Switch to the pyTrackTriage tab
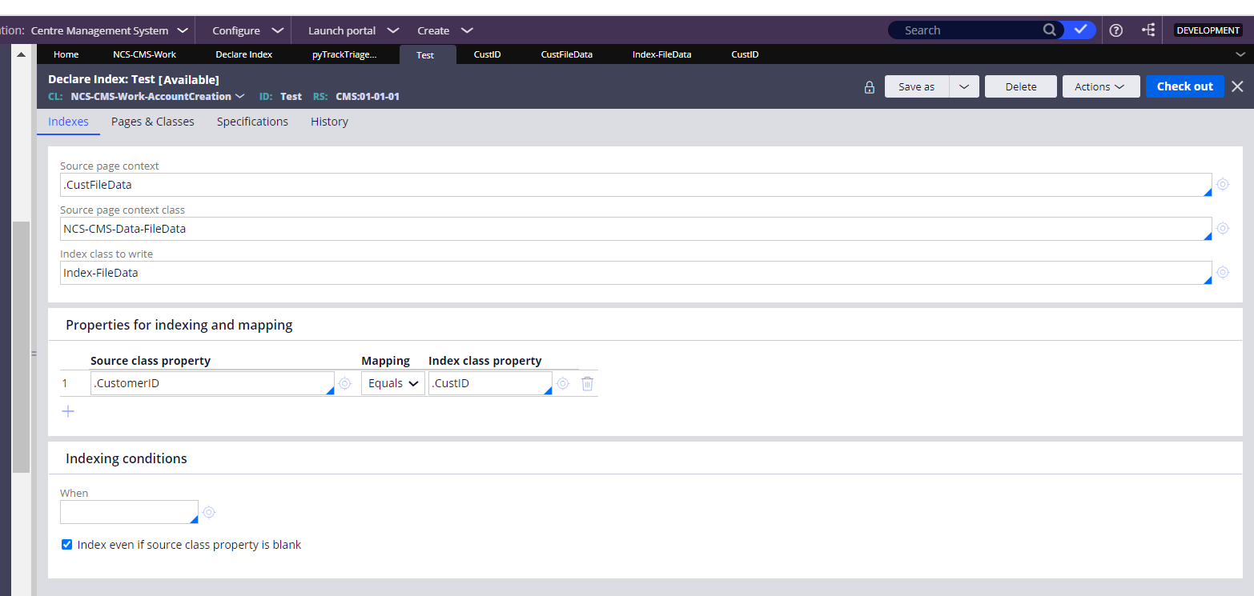This screenshot has height=596, width=1254. pyautogui.click(x=344, y=54)
